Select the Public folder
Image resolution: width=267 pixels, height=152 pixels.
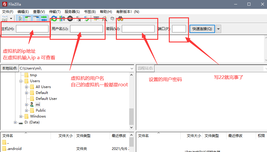coord(41,110)
